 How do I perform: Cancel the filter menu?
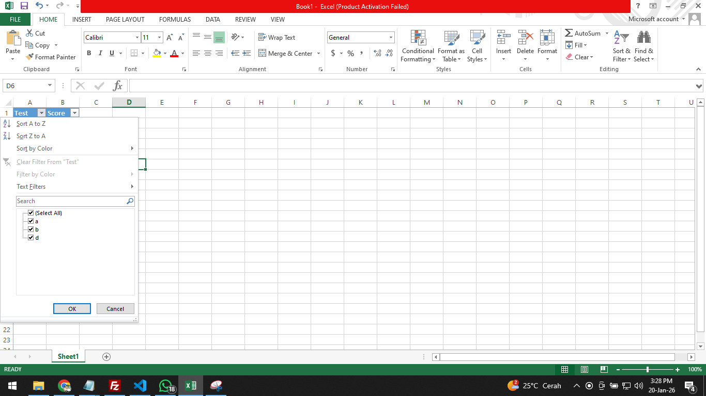coord(115,309)
